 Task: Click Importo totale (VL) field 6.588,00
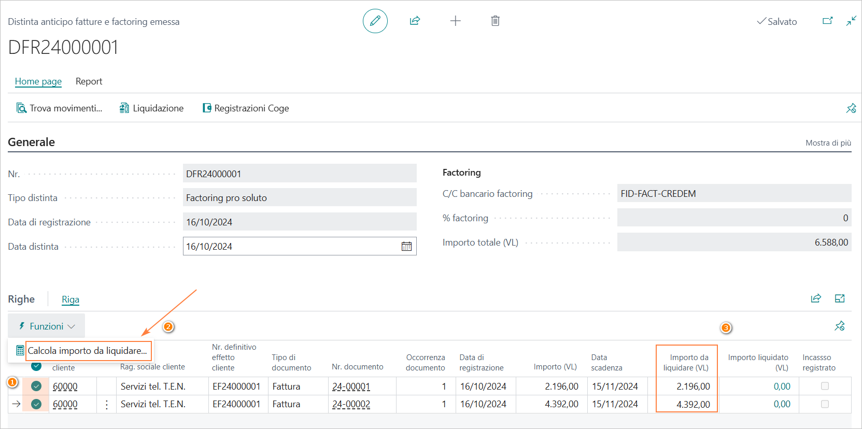734,242
